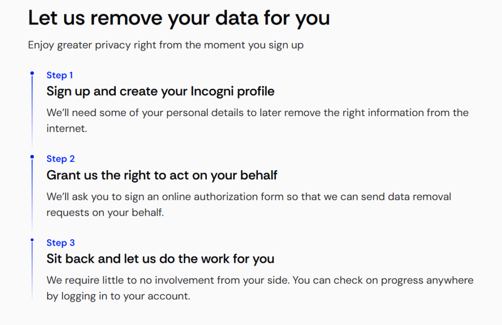This screenshot has width=502, height=325.
Task: Click 'Grant us the right to act' heading
Action: 162,175
